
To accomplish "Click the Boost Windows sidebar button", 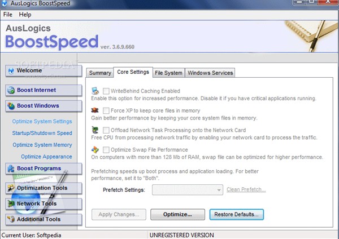I will pos(44,106).
